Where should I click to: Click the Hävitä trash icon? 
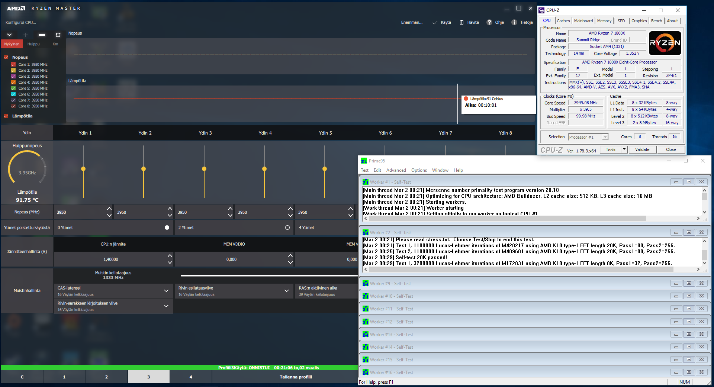[461, 23]
